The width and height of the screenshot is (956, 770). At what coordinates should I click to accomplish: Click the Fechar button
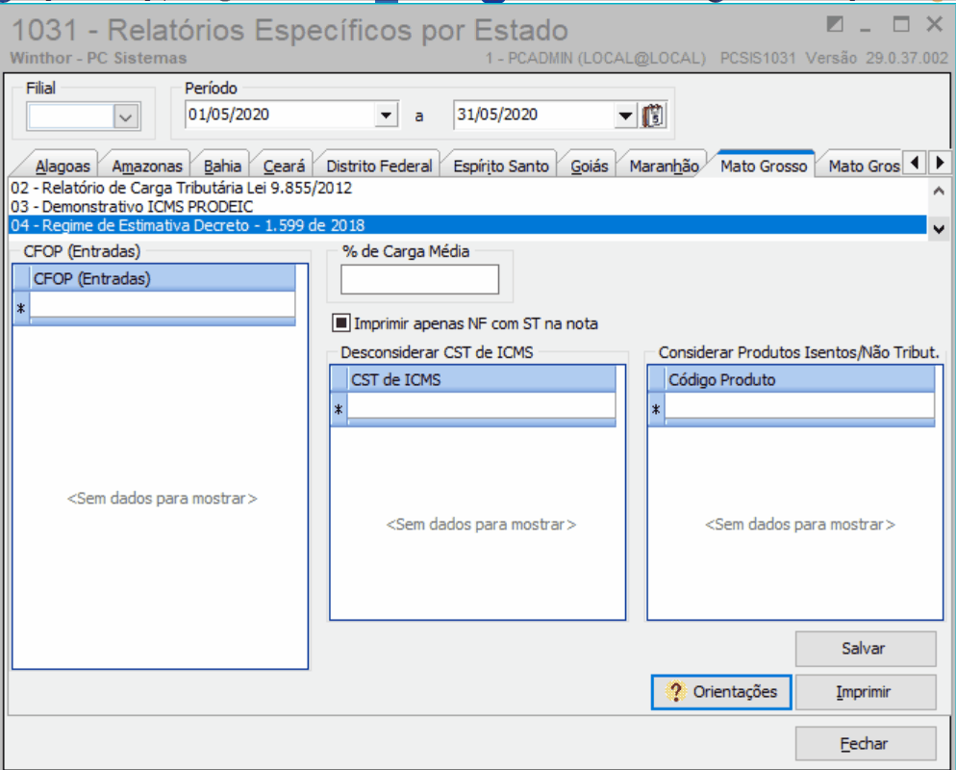[x=866, y=744]
